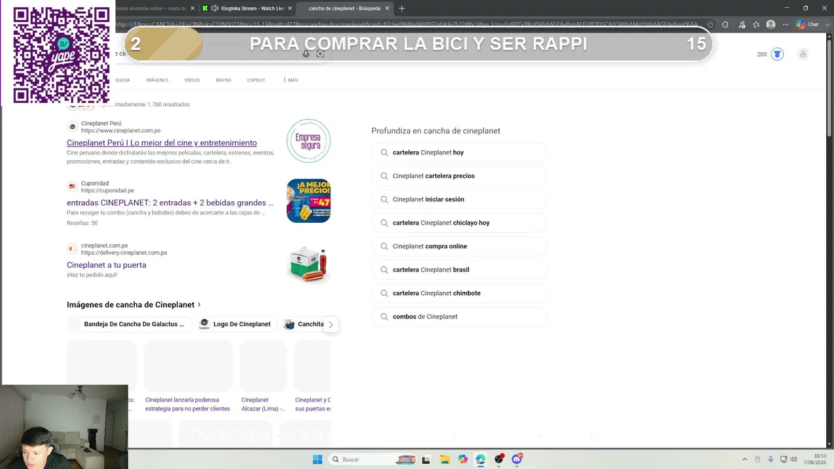Show more image filter chips arrow
The height and width of the screenshot is (469, 834).
[x=330, y=324]
